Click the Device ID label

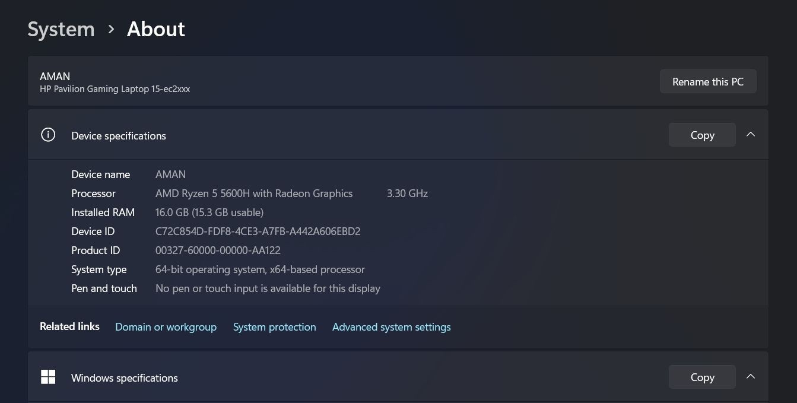pos(93,231)
